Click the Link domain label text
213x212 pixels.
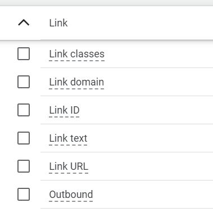(x=76, y=82)
